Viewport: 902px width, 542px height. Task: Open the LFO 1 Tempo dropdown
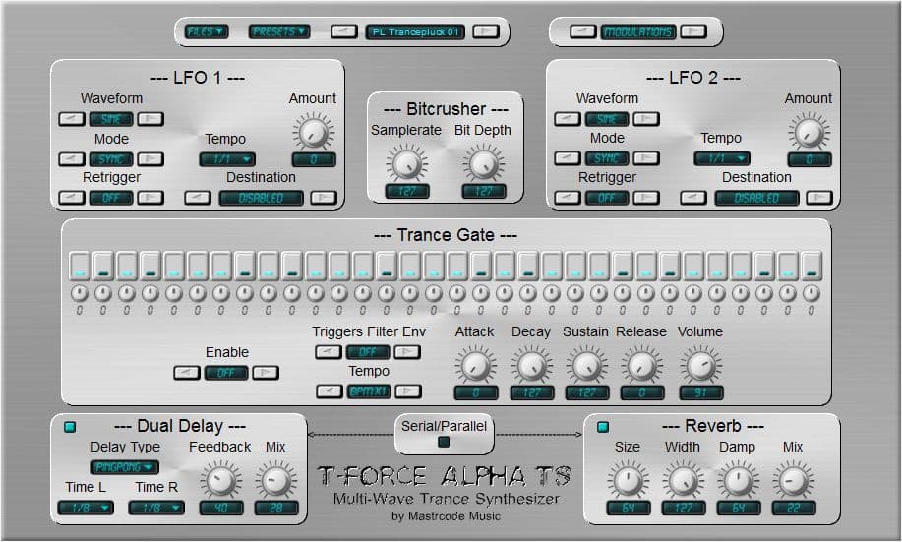pos(227,159)
